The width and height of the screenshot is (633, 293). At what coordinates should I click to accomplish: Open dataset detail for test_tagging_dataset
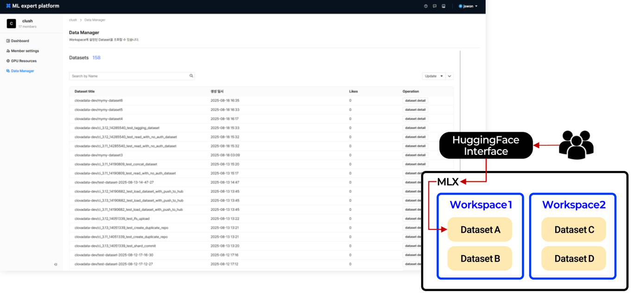(x=415, y=128)
